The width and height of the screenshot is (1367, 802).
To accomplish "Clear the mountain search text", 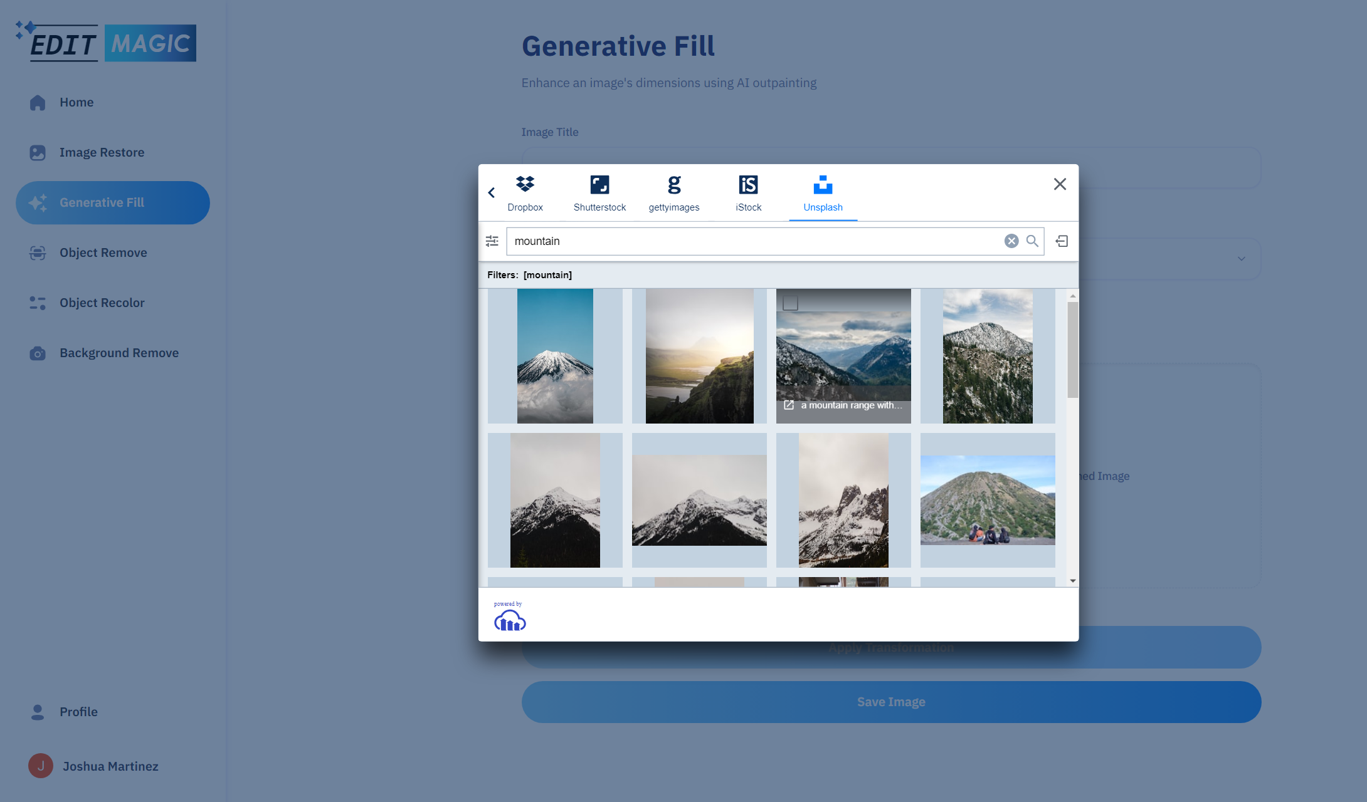I will click(1011, 241).
